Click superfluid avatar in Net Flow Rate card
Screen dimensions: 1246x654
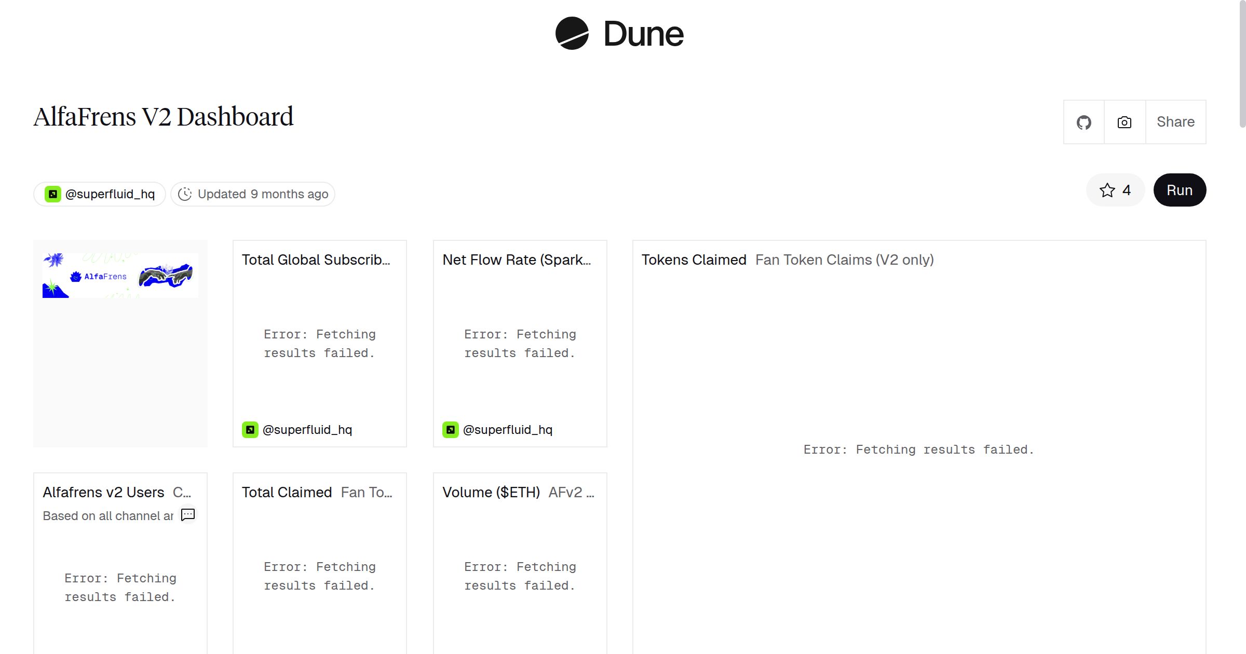click(451, 430)
